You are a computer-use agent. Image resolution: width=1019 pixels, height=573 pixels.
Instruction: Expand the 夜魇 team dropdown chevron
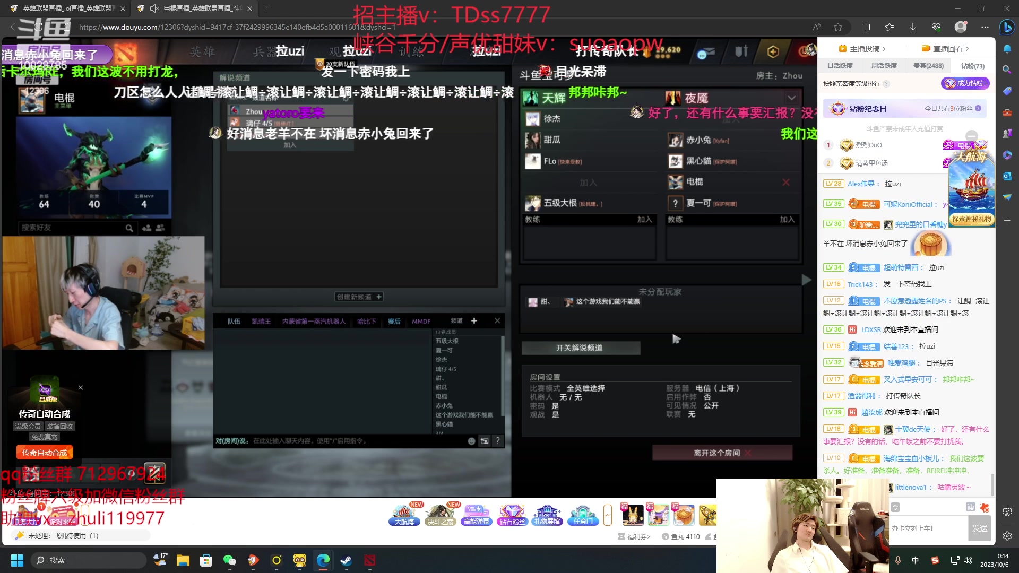pos(791,98)
